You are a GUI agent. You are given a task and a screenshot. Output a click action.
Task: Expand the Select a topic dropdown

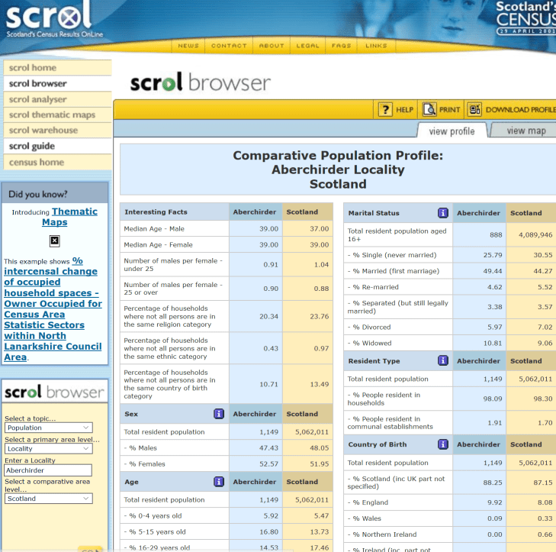(x=49, y=428)
